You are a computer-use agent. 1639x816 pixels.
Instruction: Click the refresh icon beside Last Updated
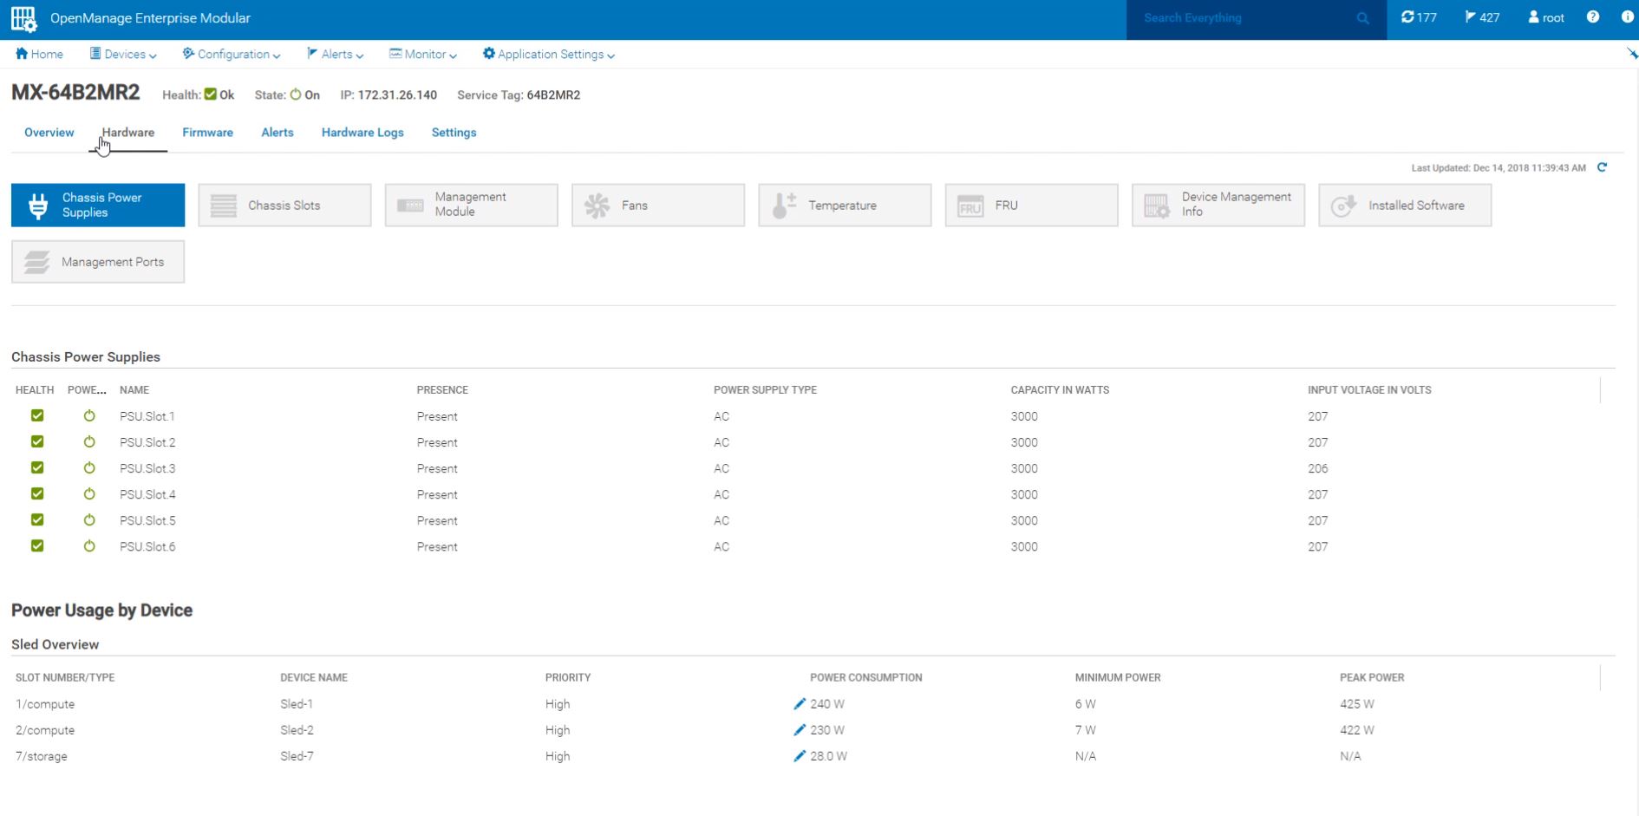(1602, 167)
